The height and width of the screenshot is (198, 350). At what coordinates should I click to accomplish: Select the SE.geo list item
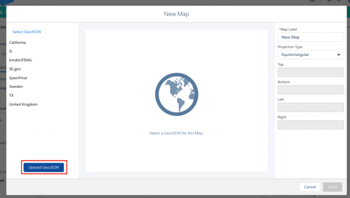(15, 69)
